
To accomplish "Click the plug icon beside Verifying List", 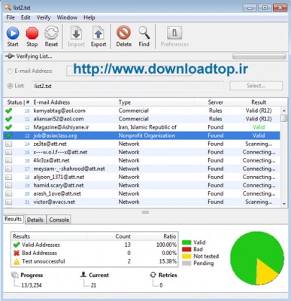I will tap(10, 56).
